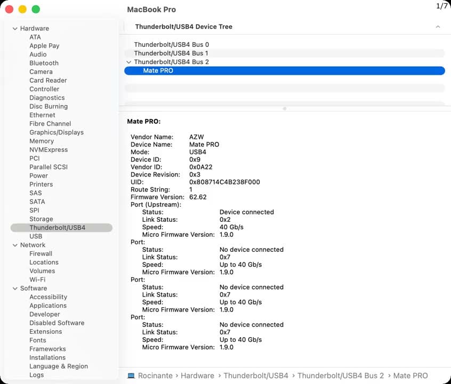Select Volumes under Network

42,271
